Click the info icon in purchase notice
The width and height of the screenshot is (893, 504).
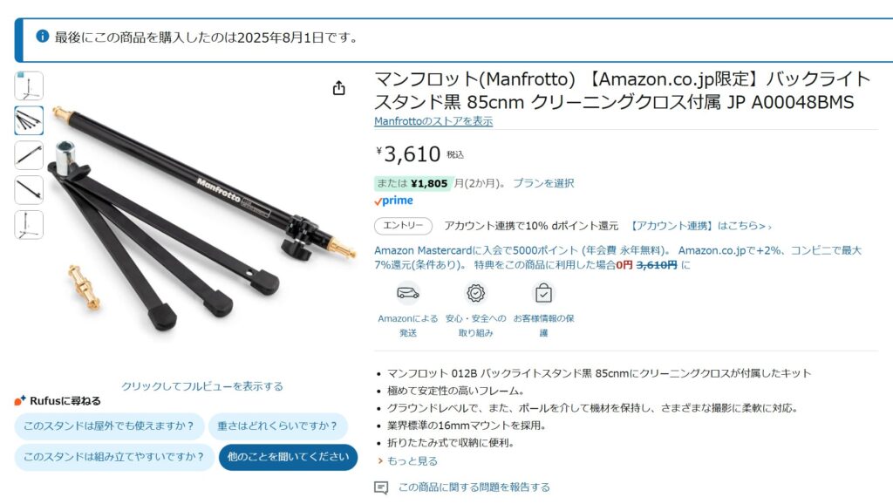pos(42,36)
